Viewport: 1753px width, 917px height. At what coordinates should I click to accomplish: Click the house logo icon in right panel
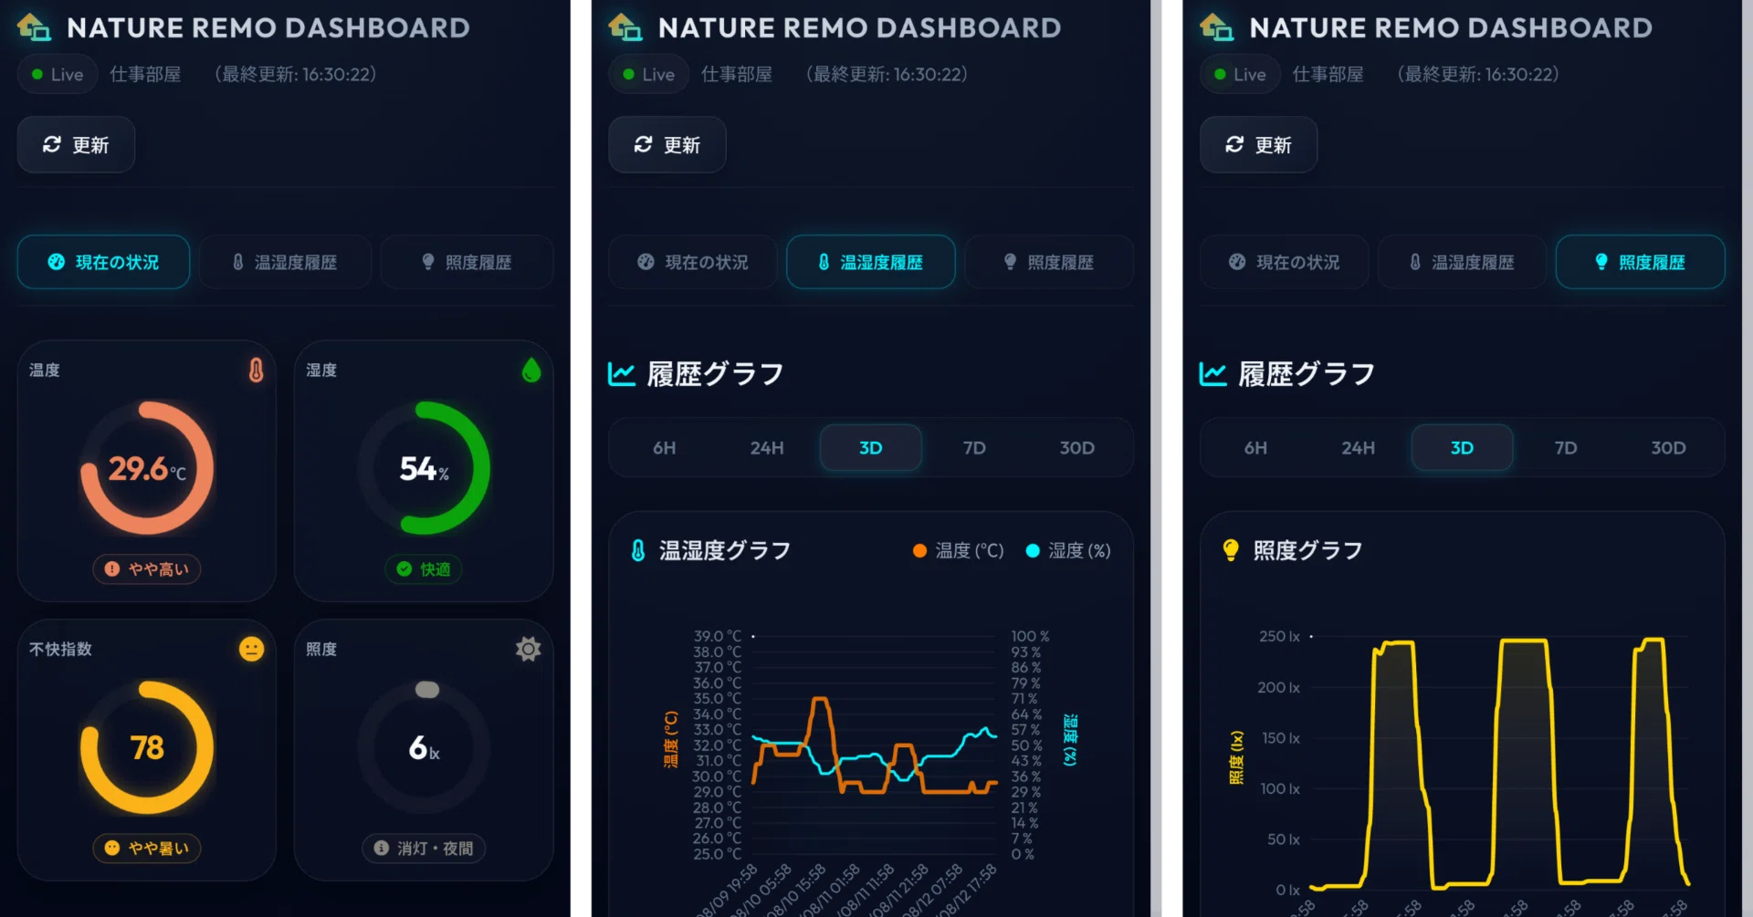click(1216, 27)
